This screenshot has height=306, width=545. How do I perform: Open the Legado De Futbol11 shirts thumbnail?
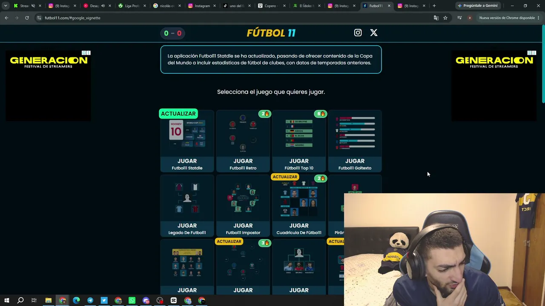click(187, 198)
